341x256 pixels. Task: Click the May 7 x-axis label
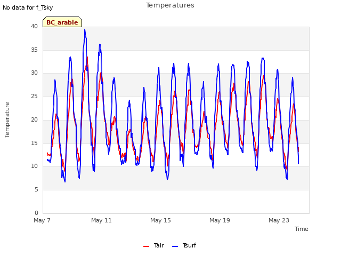point(42,220)
